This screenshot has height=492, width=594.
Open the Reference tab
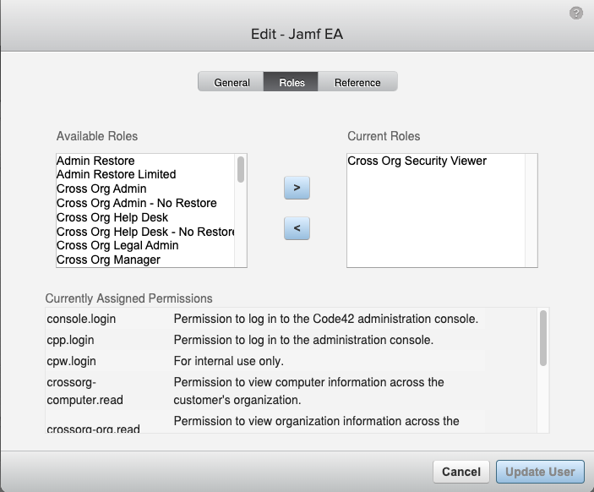click(x=357, y=82)
